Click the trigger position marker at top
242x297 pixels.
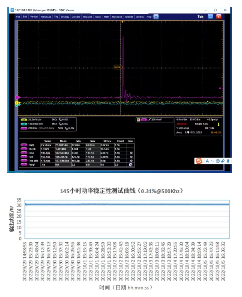point(122,22)
